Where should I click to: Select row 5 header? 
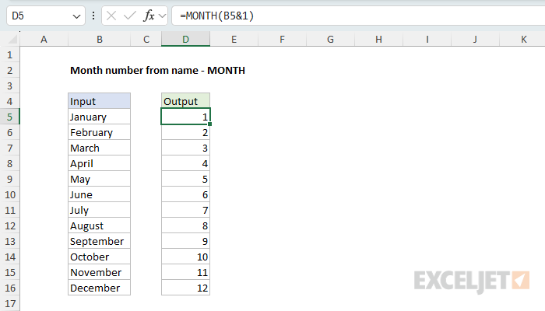click(x=9, y=117)
